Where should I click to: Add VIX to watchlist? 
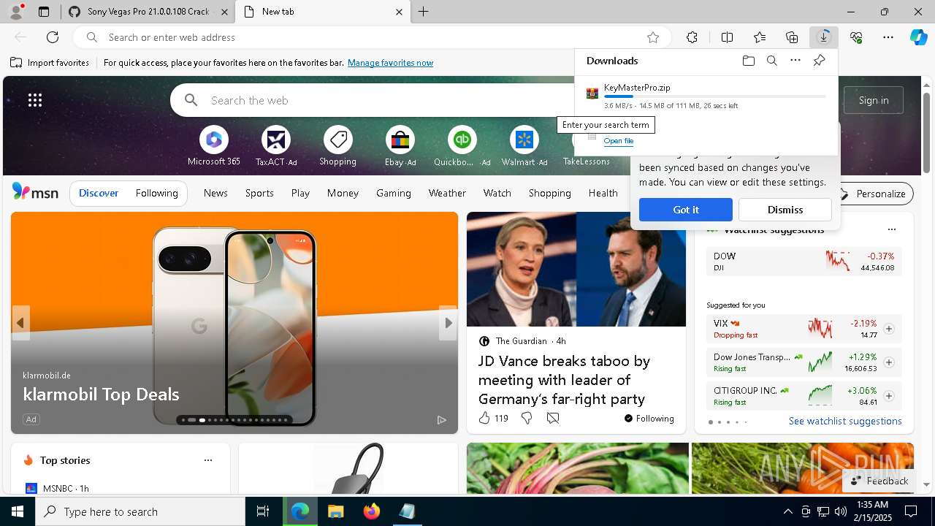(x=889, y=329)
